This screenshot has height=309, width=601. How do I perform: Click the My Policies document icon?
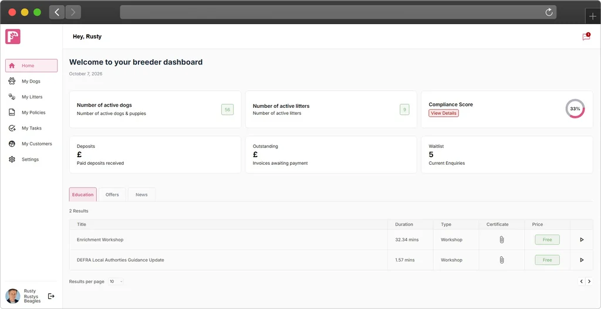click(x=12, y=113)
